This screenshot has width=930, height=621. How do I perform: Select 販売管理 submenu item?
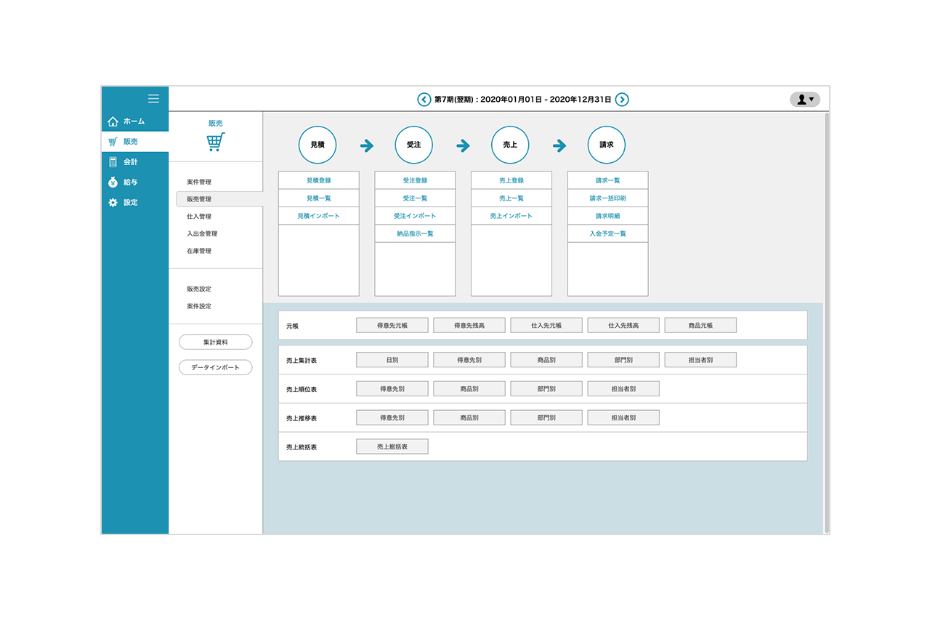point(219,199)
